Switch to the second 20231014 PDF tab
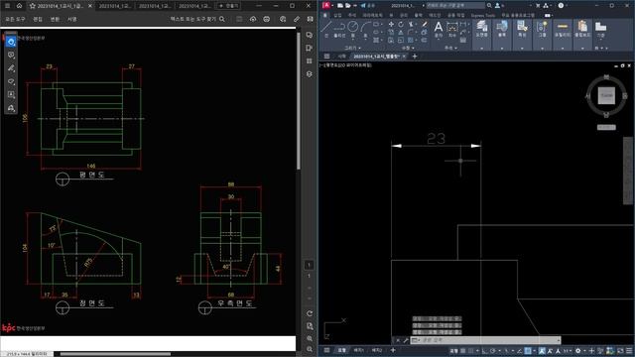 115,6
